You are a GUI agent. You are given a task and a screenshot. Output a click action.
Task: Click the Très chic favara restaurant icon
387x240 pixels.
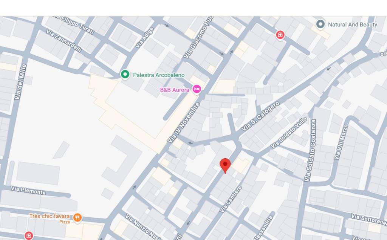click(77, 218)
